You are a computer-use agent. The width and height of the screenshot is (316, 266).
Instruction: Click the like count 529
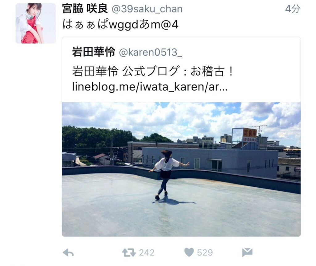click(205, 253)
